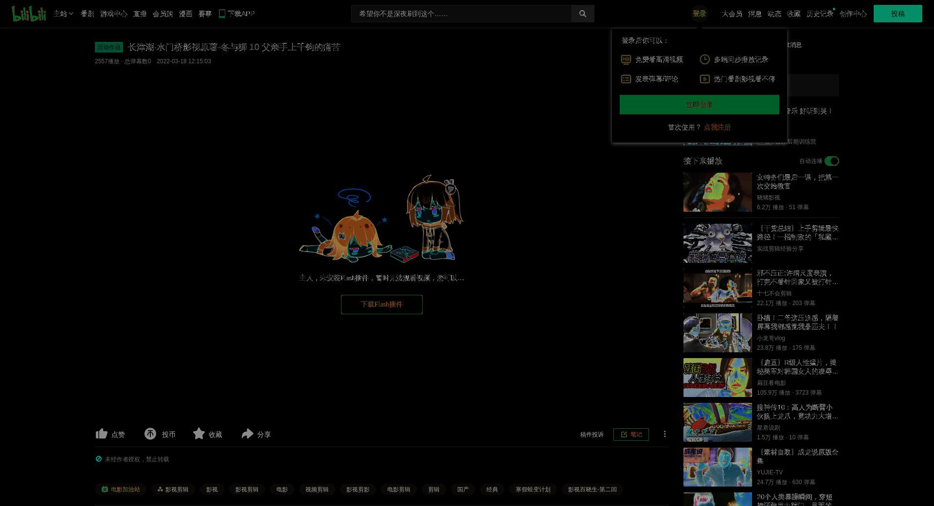Toggle the 自动连播 switch
The width and height of the screenshot is (934, 506).
pyautogui.click(x=831, y=161)
